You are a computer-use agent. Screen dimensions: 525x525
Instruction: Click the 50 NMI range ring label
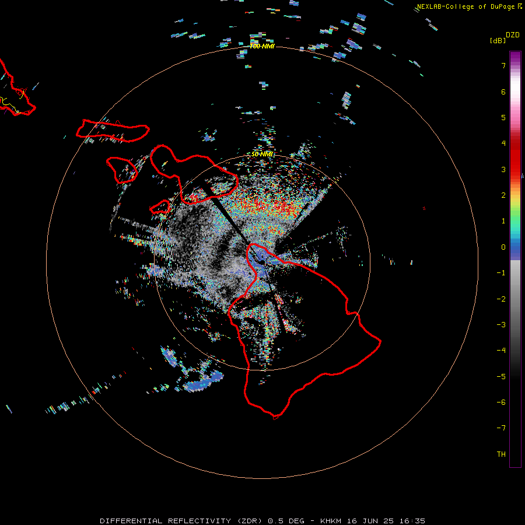(262, 155)
